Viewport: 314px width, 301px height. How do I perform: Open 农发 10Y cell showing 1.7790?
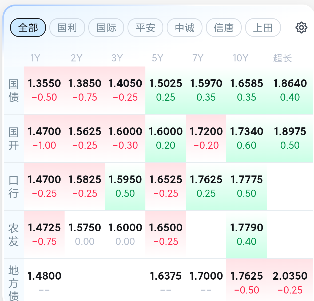pos(247,234)
